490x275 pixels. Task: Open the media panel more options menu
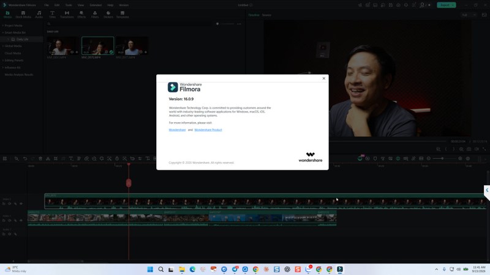tap(239, 24)
